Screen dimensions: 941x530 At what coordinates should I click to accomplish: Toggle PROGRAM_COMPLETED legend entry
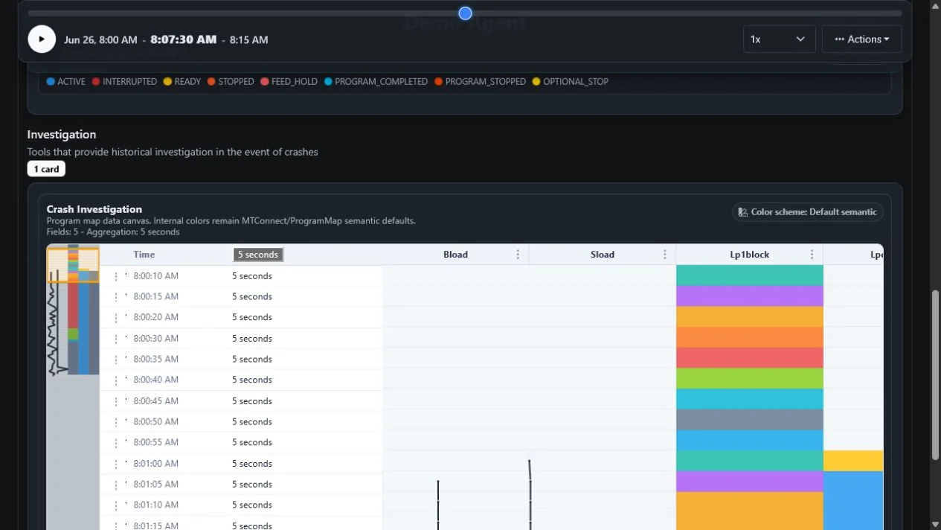tap(376, 82)
